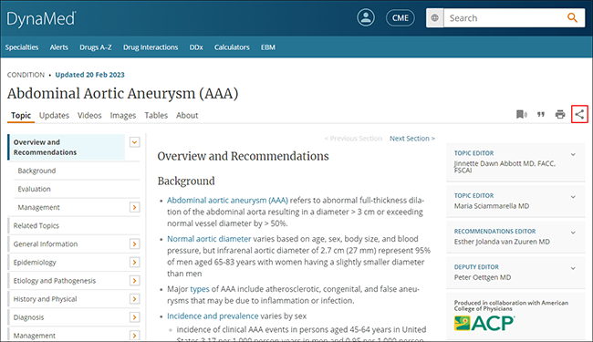Open the Calculators menu

232,47
